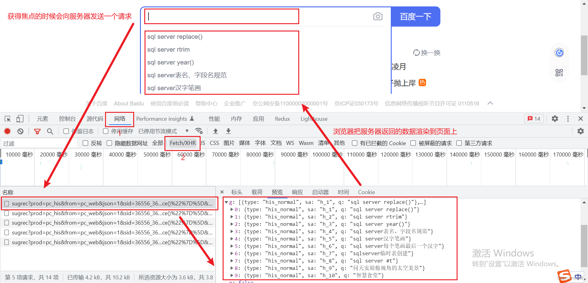Switch to the 元素 tab
Screen dimensions: 588x283
(43, 119)
